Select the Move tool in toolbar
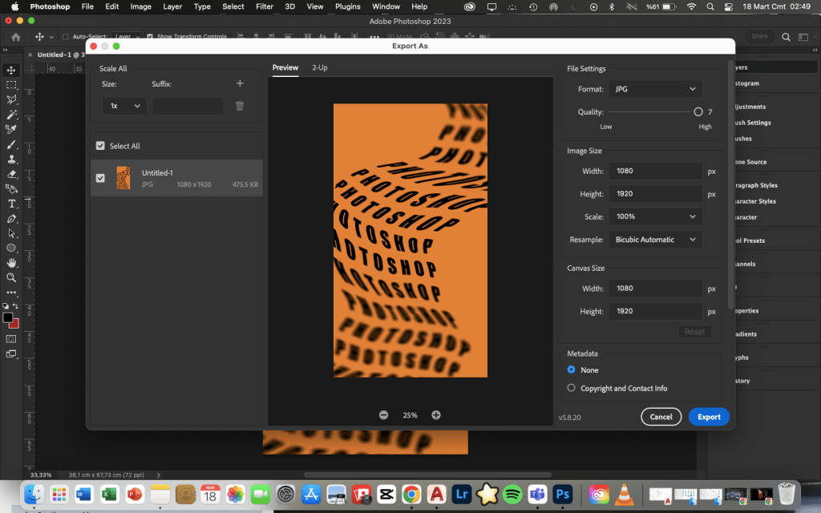 (11, 71)
